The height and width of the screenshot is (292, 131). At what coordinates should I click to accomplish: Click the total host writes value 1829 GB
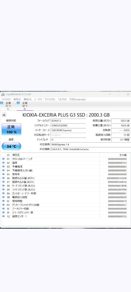[x=121, y=125]
